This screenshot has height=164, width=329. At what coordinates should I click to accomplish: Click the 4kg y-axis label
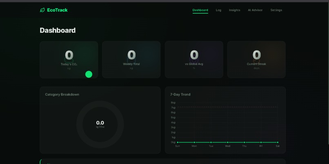coord(173,122)
